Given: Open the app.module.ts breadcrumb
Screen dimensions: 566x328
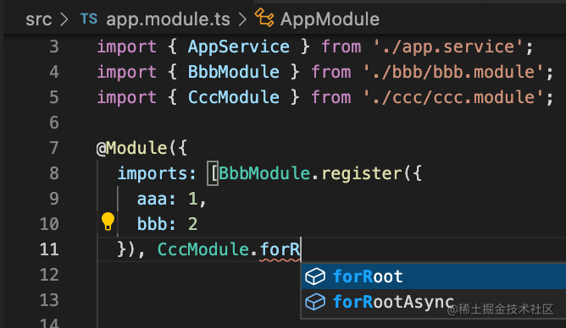Looking at the screenshot, I should (x=168, y=19).
